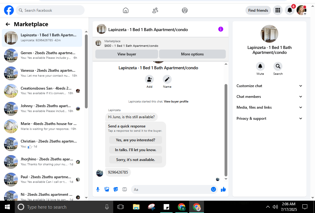Open More options for listing

(x=192, y=54)
